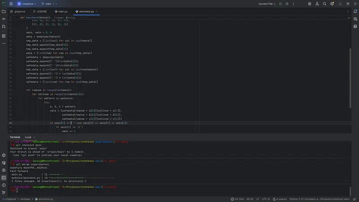Switch to the LICENSE editor tab

pos(39,11)
